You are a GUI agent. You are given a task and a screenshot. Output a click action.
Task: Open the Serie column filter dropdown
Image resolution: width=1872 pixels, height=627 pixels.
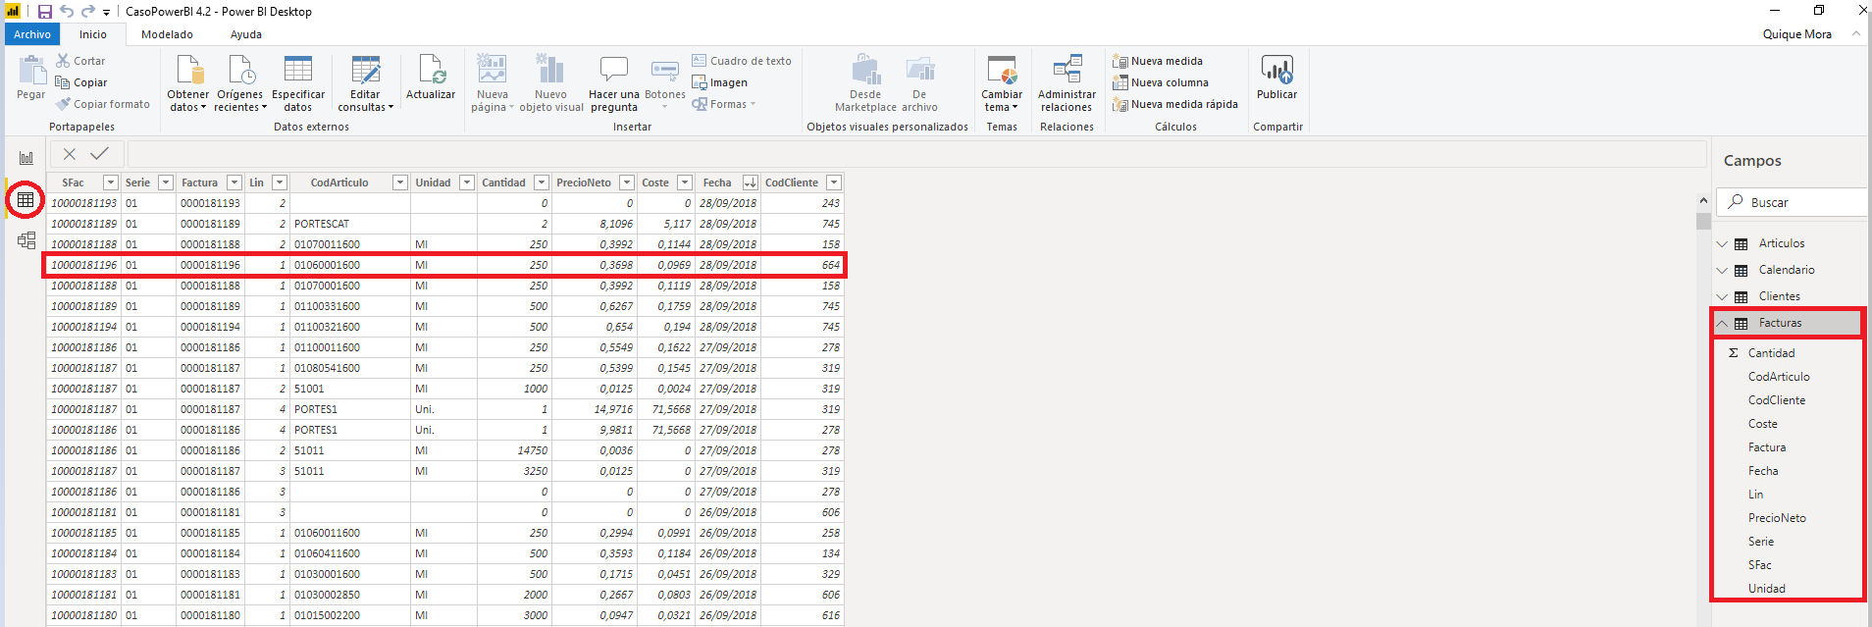click(166, 183)
